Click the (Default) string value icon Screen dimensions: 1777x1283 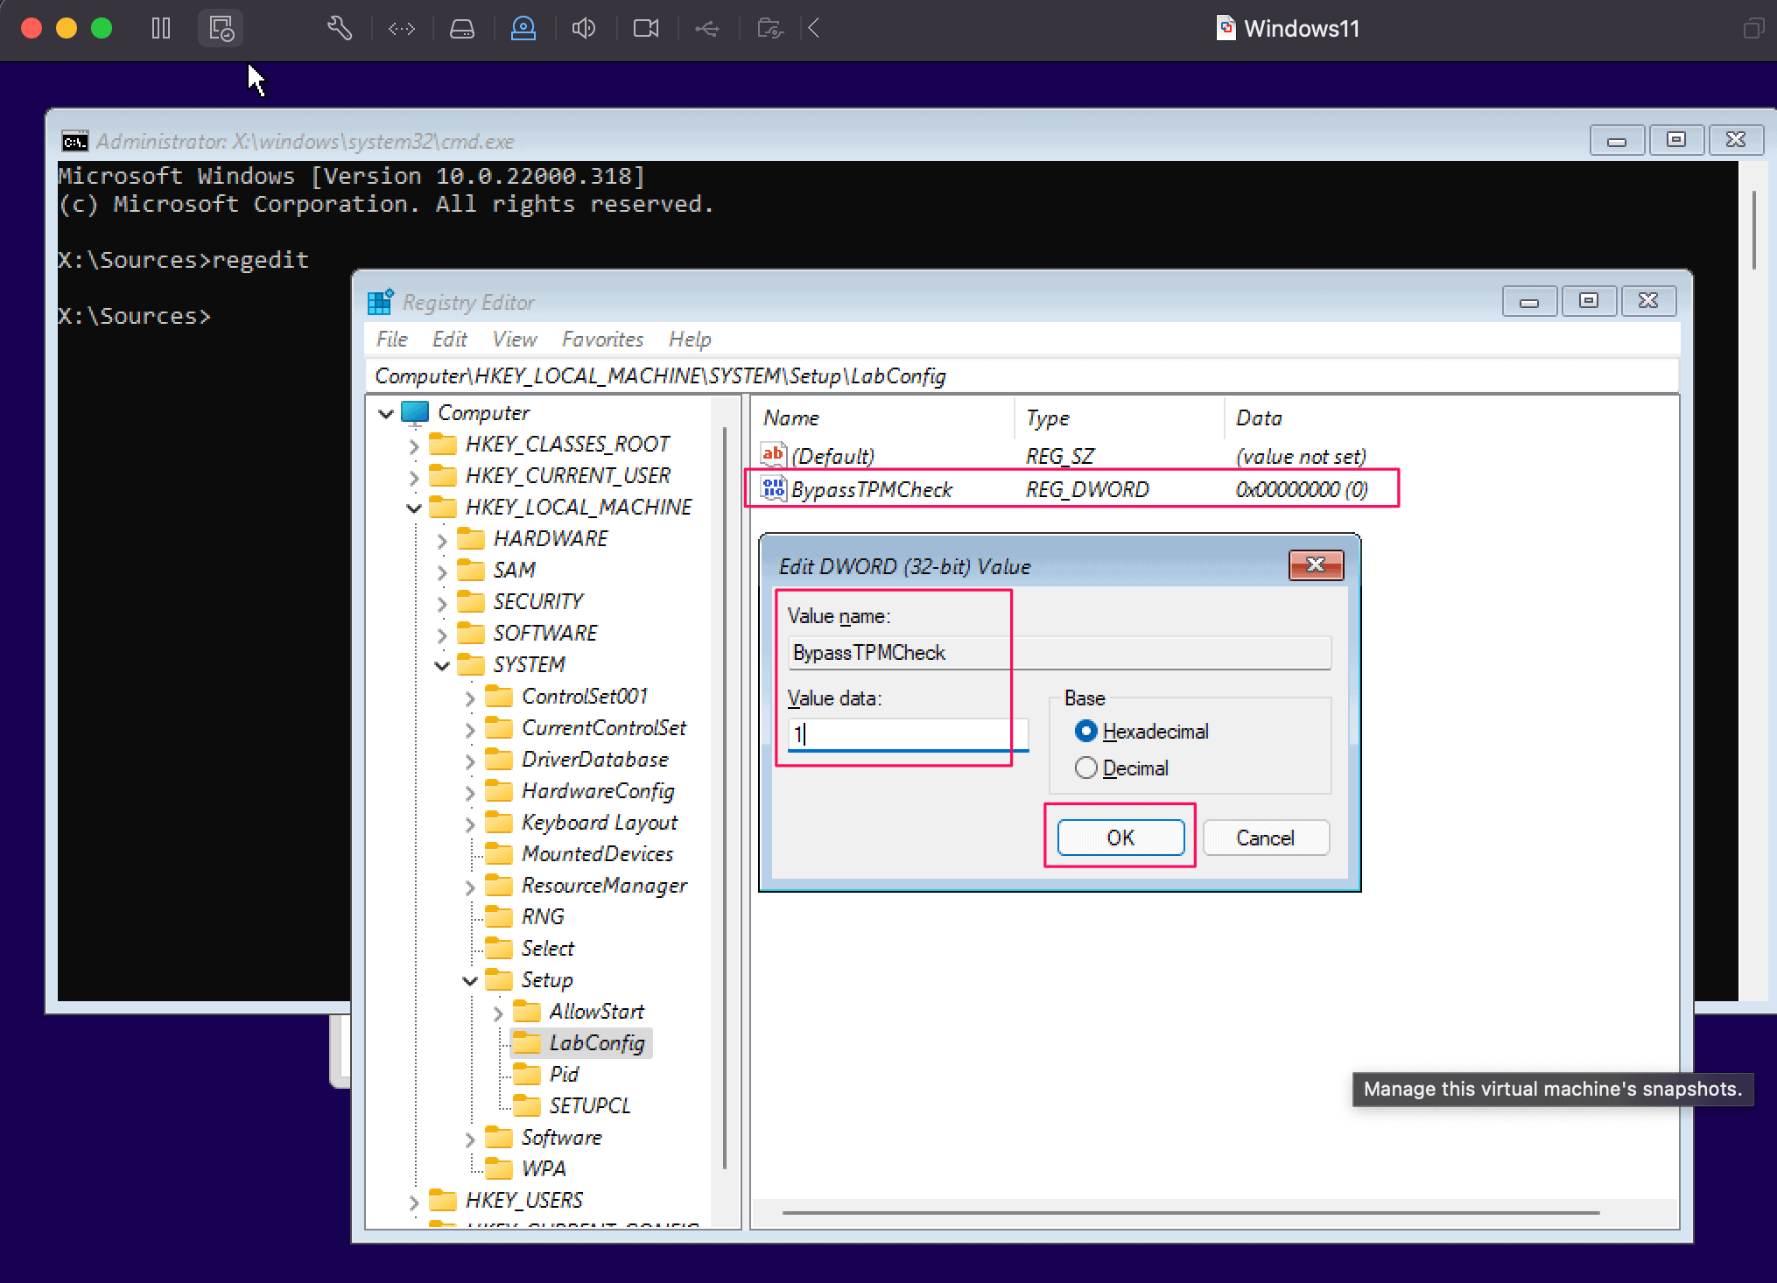773,455
